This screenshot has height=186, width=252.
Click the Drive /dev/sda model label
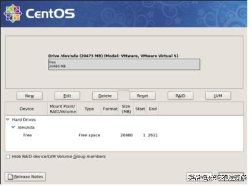pyautogui.click(x=113, y=56)
